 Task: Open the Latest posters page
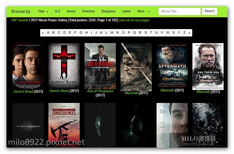click(x=126, y=11)
